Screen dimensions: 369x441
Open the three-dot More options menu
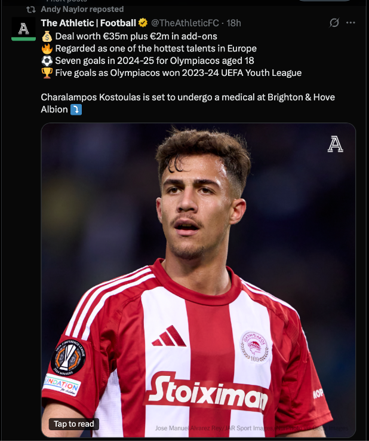tap(350, 23)
